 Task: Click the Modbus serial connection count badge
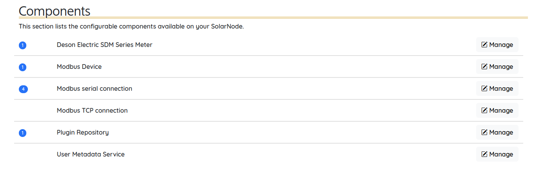click(x=23, y=89)
